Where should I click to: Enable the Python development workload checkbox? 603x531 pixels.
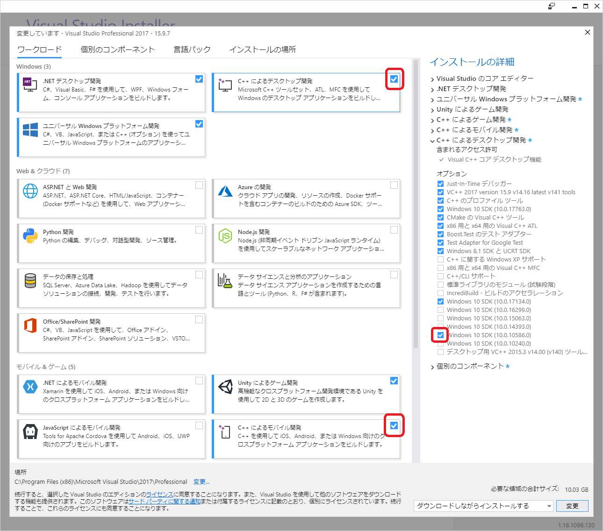(199, 230)
